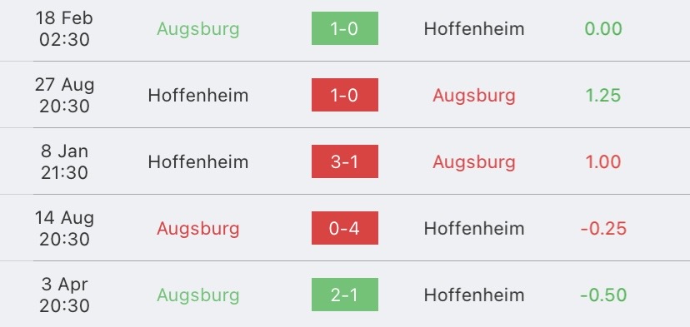Select red Augsburg in 8 Jan match
Screen dimensions: 690x327
coord(474,162)
